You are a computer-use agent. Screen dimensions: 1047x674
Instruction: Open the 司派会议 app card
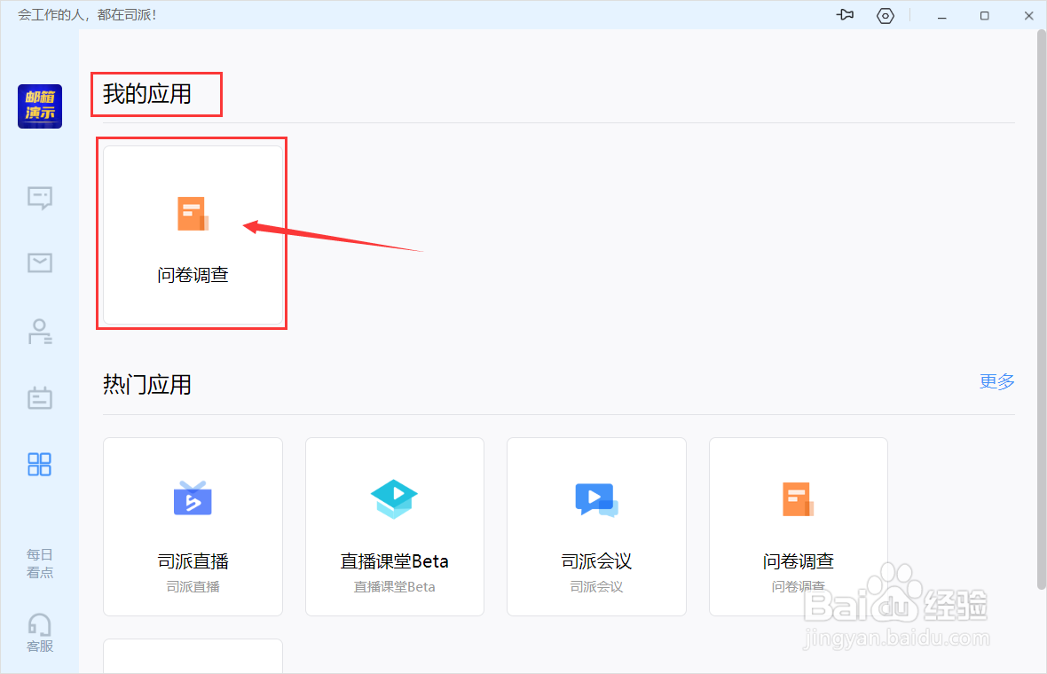(596, 527)
